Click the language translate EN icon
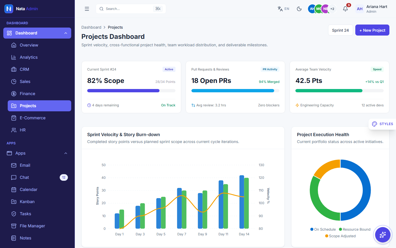The height and width of the screenshot is (248, 396). tap(283, 9)
